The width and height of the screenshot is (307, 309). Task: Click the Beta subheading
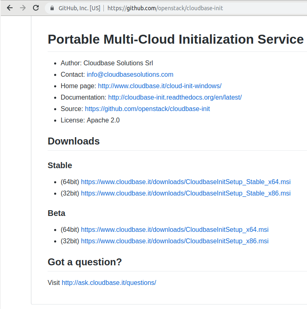click(x=57, y=213)
